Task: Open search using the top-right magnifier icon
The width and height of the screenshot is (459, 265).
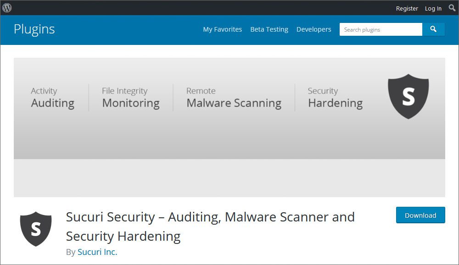Action: pyautogui.click(x=452, y=8)
